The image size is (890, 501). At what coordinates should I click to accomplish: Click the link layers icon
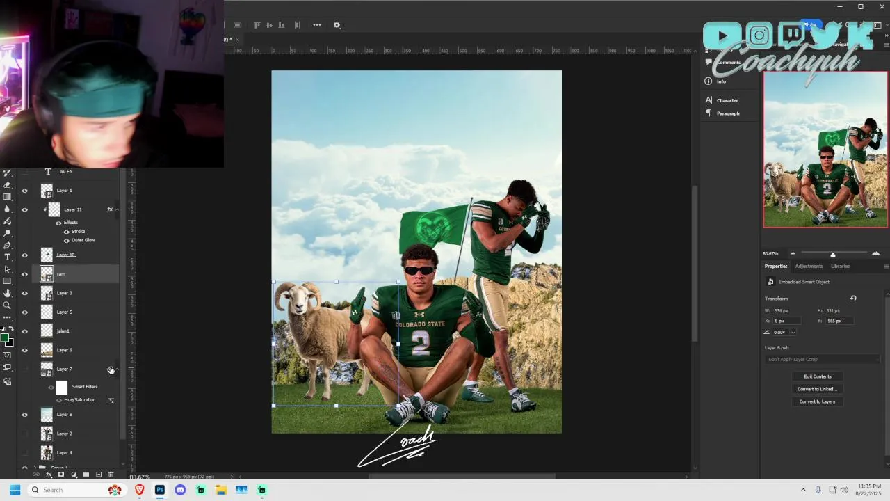tap(36, 475)
